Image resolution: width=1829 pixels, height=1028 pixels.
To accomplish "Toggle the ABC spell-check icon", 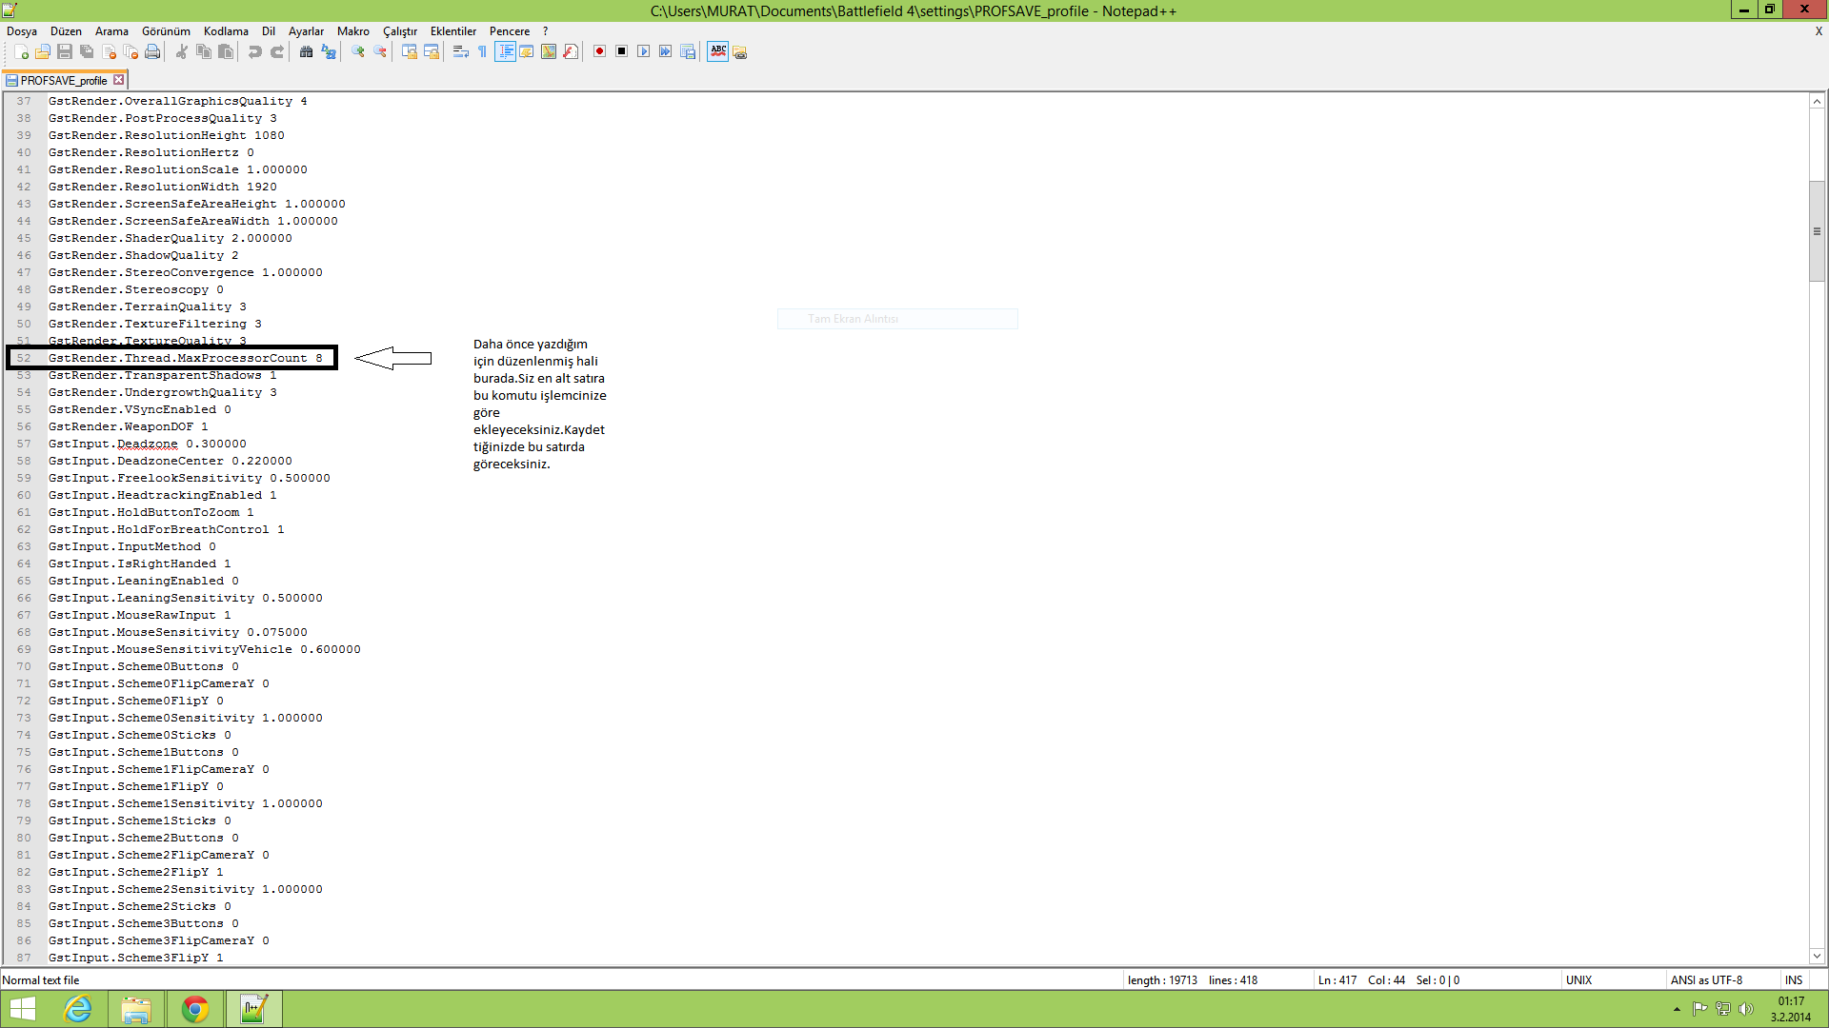I will 717,51.
